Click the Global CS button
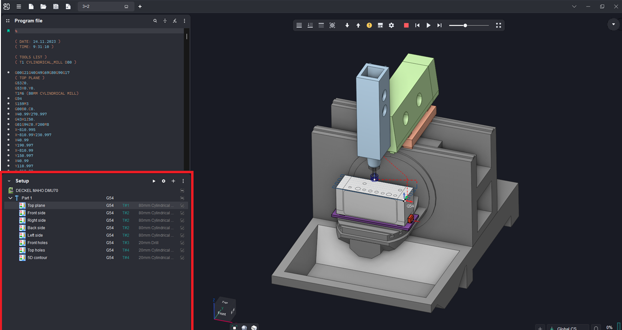This screenshot has height=330, width=622. 566,328
